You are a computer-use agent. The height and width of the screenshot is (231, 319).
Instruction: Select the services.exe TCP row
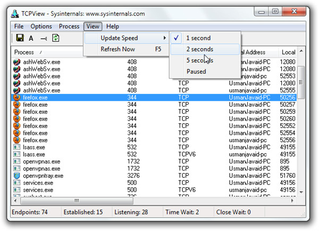154,183
